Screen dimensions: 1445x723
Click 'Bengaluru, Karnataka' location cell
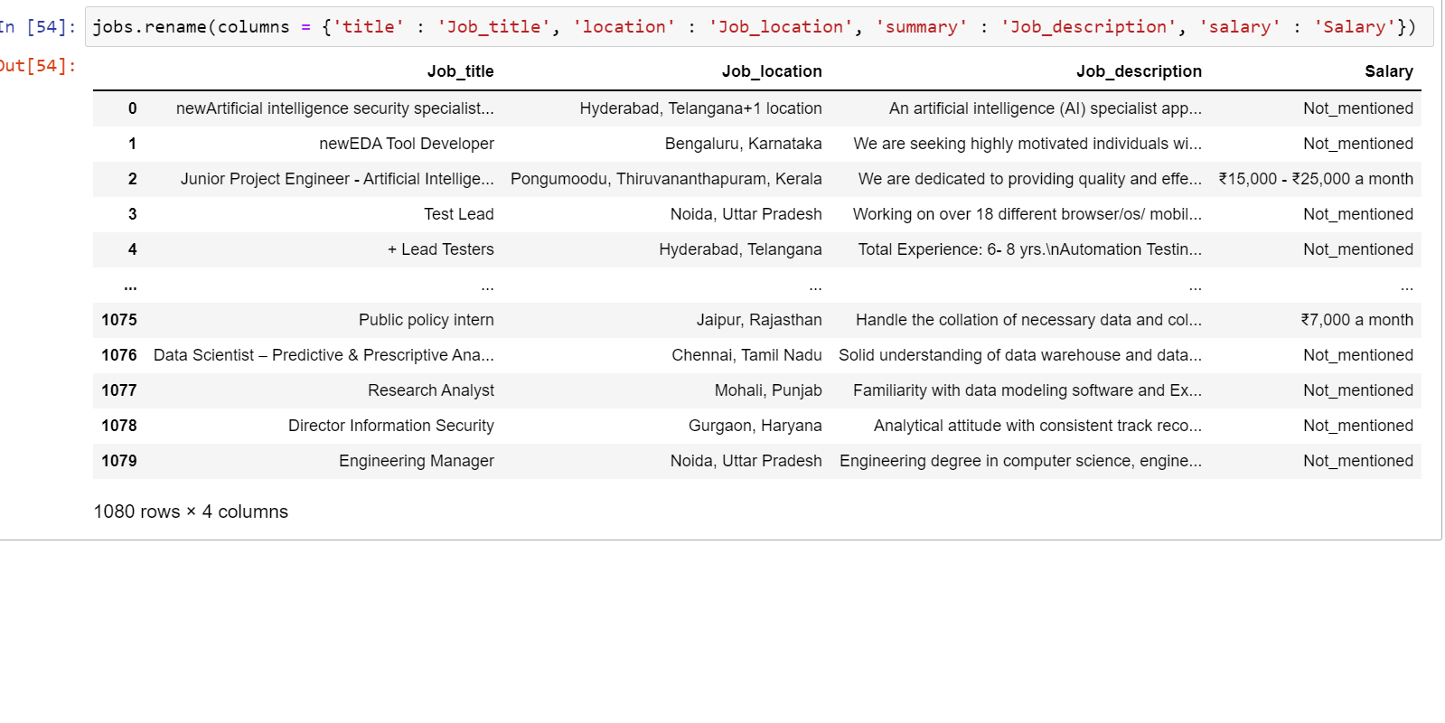(744, 144)
